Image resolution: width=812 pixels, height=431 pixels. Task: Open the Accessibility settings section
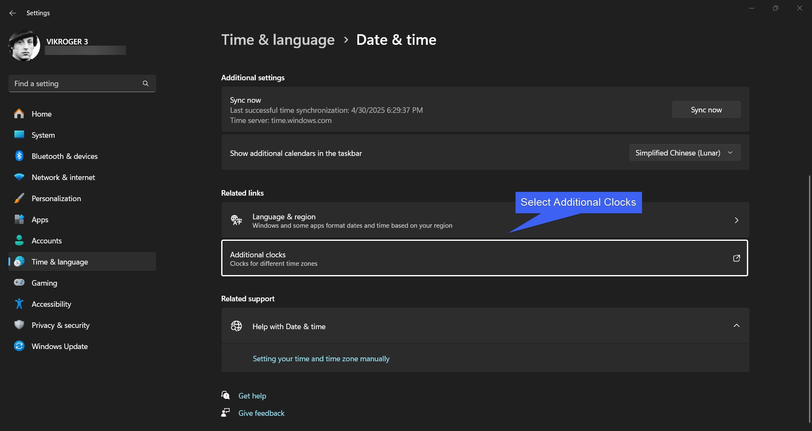[51, 304]
